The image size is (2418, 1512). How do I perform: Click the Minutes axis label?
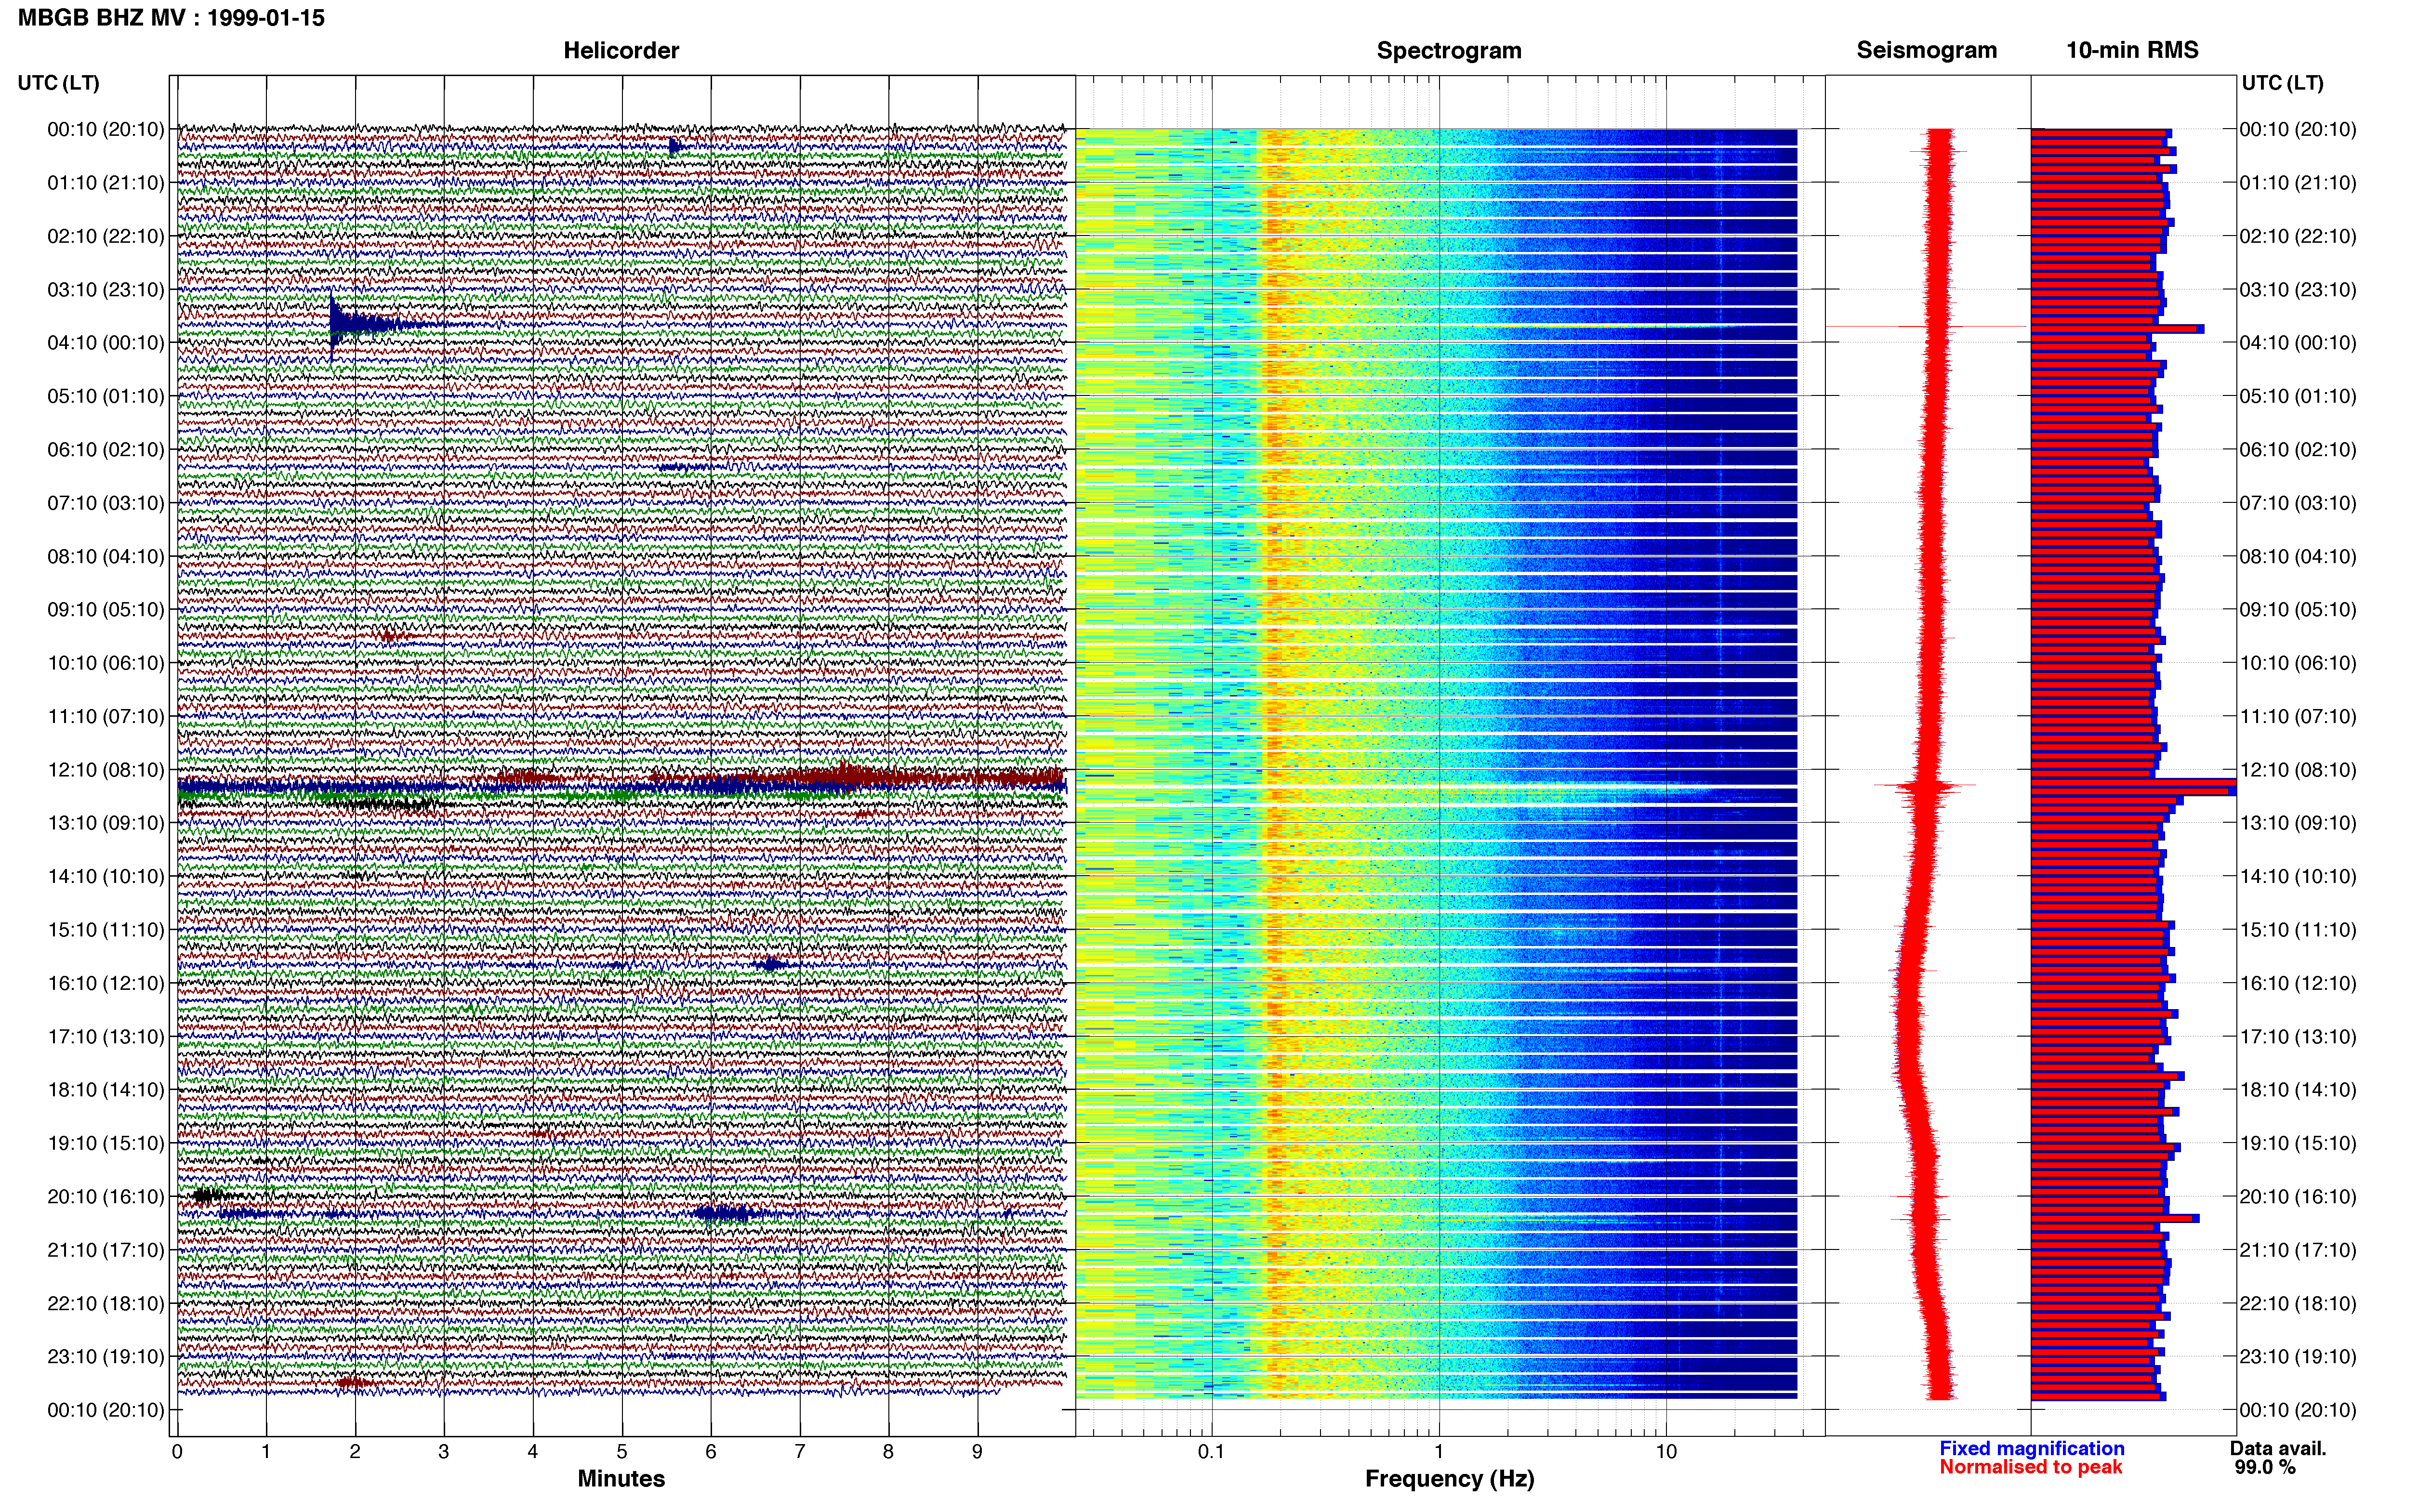pyautogui.click(x=621, y=1478)
